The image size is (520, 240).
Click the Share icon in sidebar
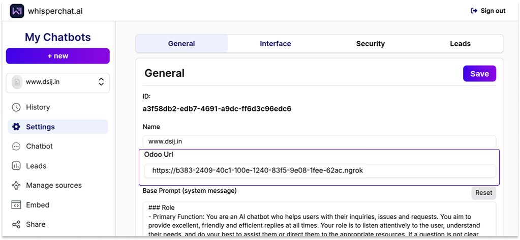pyautogui.click(x=16, y=224)
